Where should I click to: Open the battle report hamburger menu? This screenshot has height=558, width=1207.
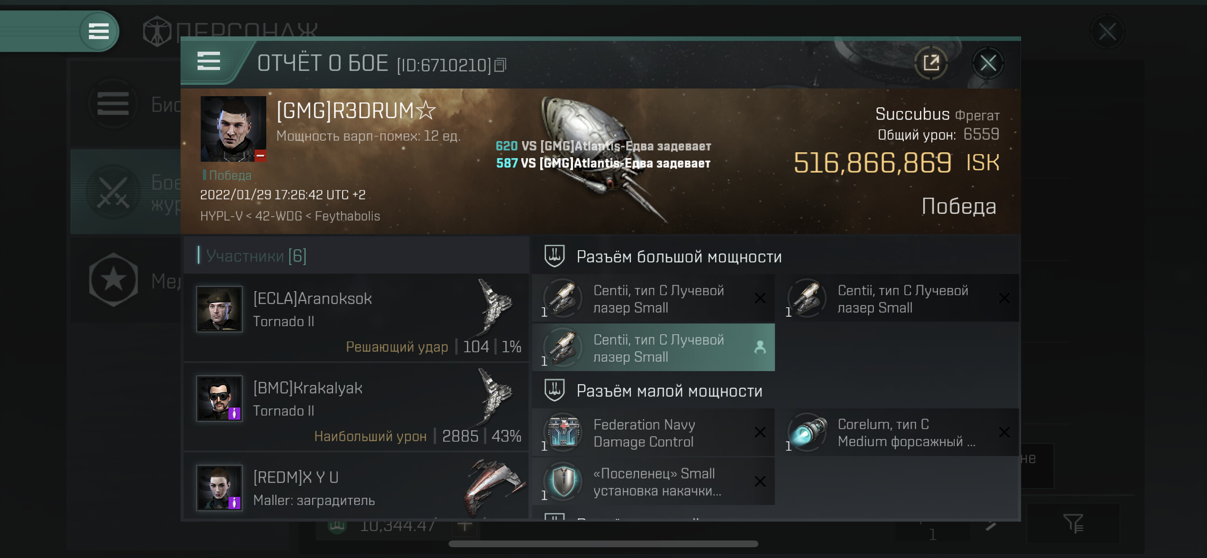pos(208,62)
